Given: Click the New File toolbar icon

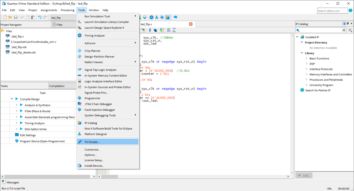Looking at the screenshot, I should (x=5, y=17).
